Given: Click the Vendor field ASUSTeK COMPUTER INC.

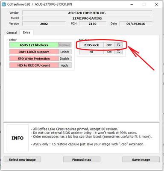Looking at the screenshot, I should pyautogui.click(x=87, y=13).
